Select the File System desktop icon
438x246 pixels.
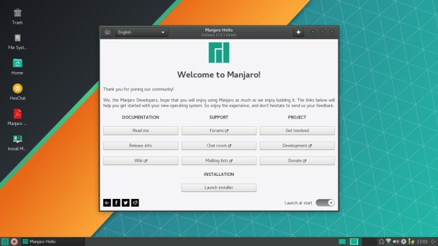17,42
